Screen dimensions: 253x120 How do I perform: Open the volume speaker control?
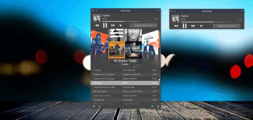coord(94,106)
